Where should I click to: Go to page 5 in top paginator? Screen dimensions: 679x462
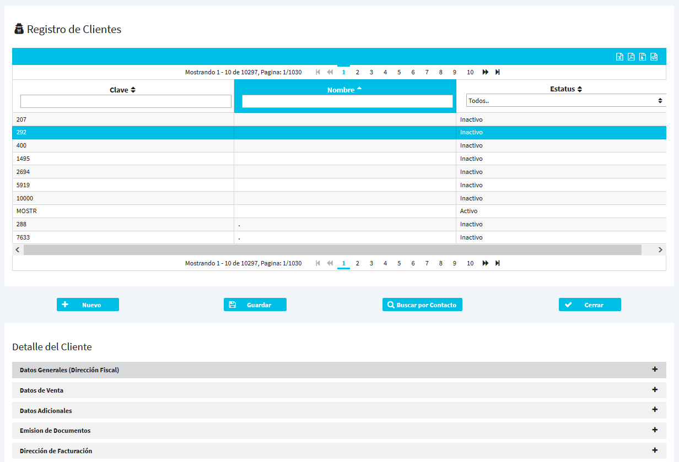coord(399,72)
